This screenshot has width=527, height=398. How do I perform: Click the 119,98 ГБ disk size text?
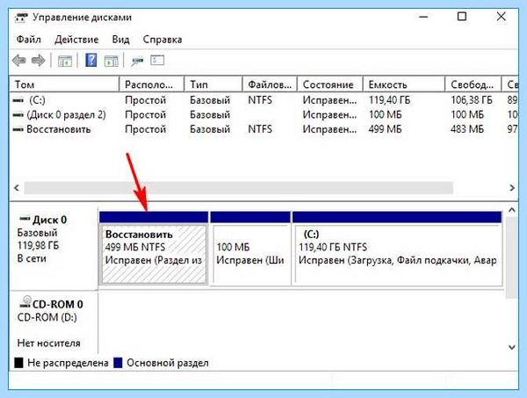38,245
